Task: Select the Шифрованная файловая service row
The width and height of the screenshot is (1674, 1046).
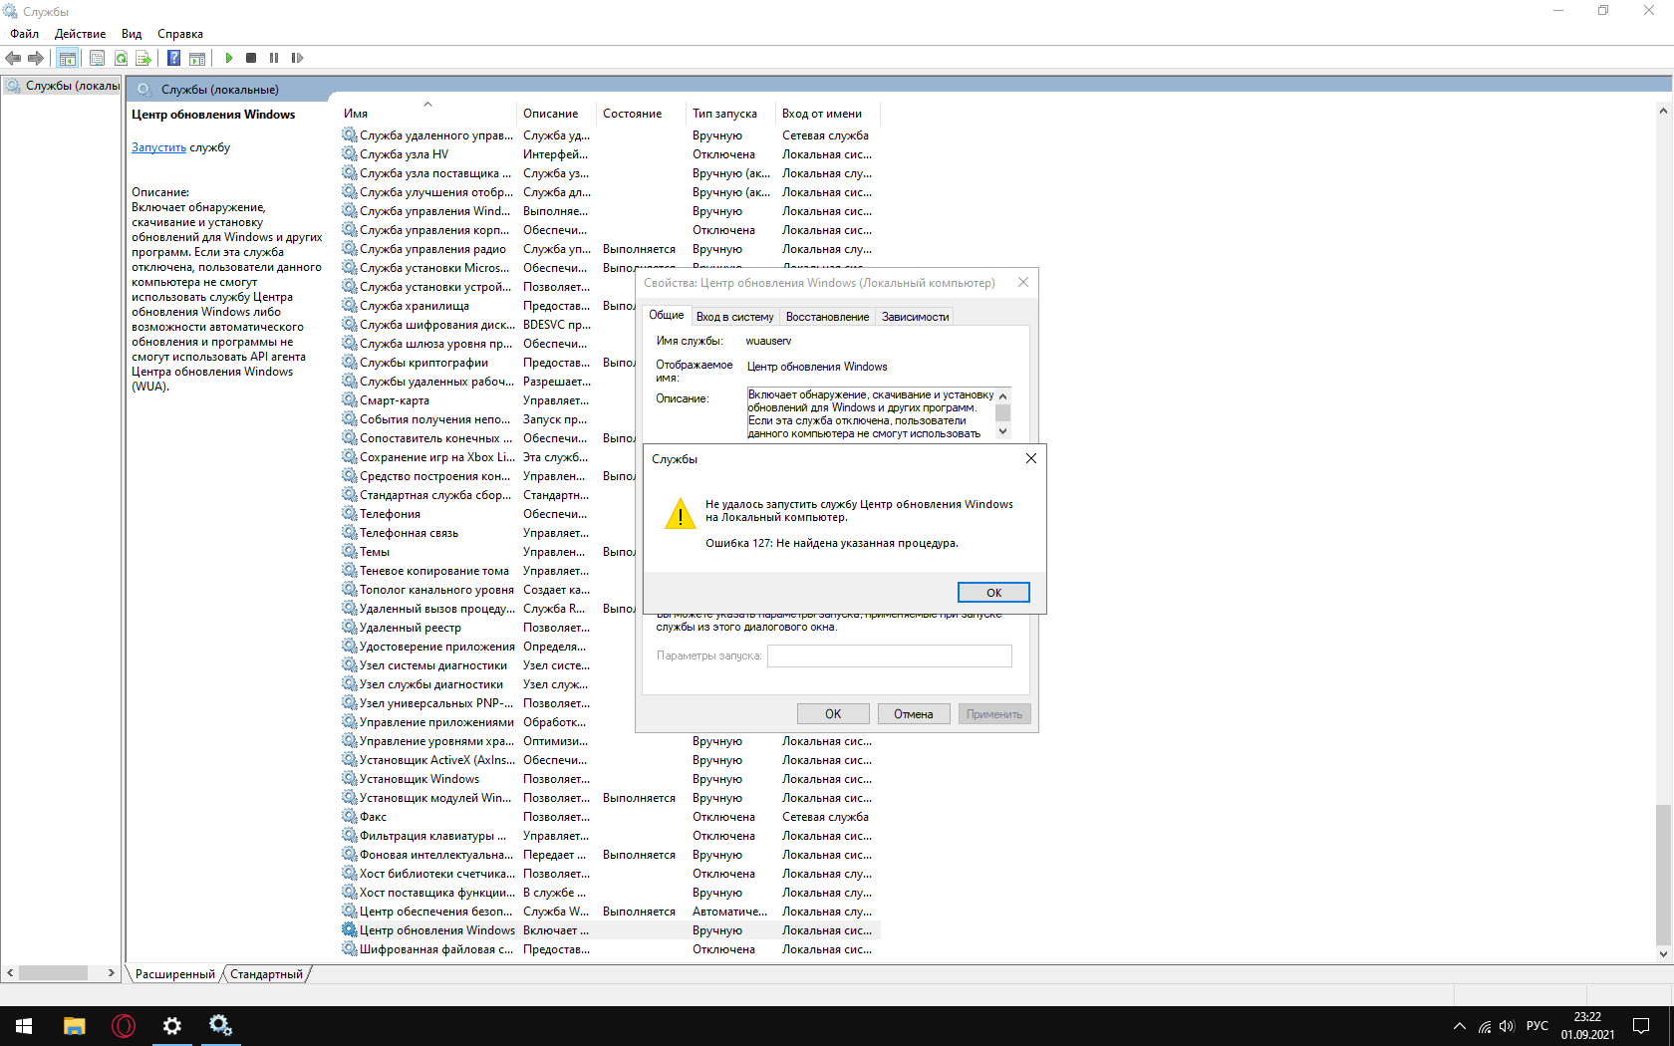Action: [610, 949]
